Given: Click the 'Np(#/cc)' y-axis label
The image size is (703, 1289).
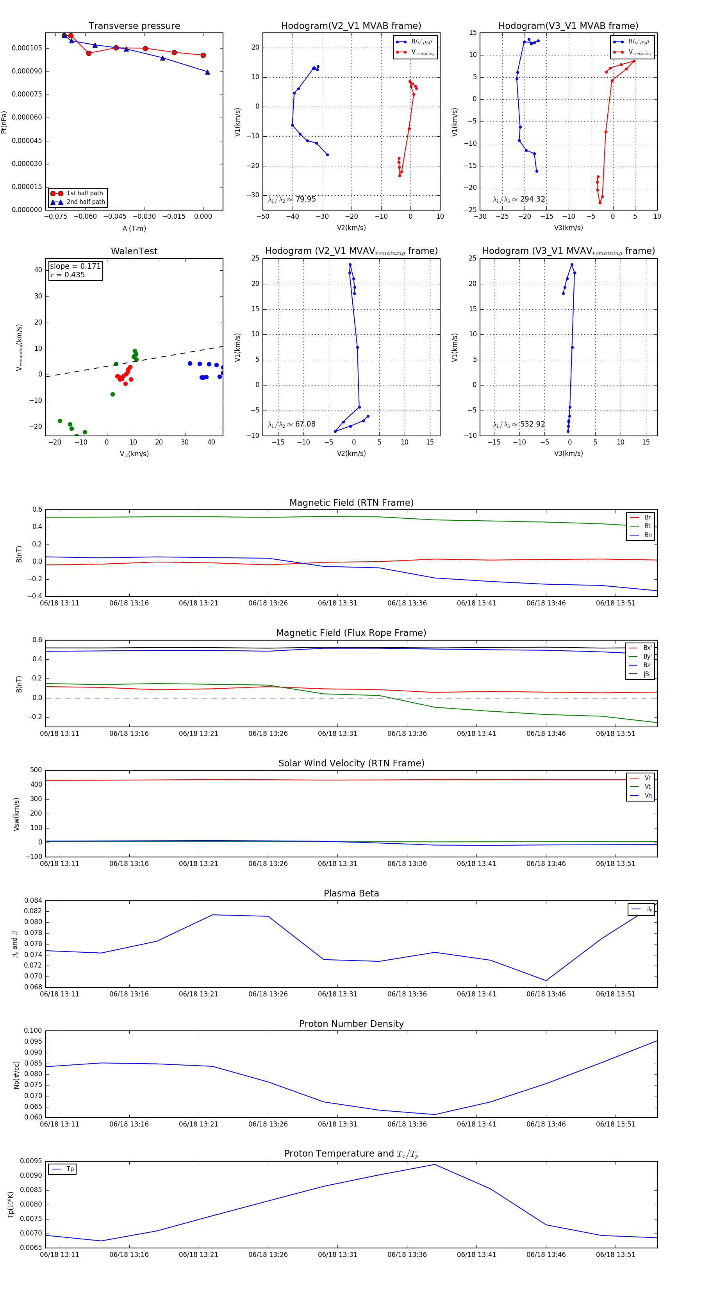Looking at the screenshot, I should point(16,1075).
